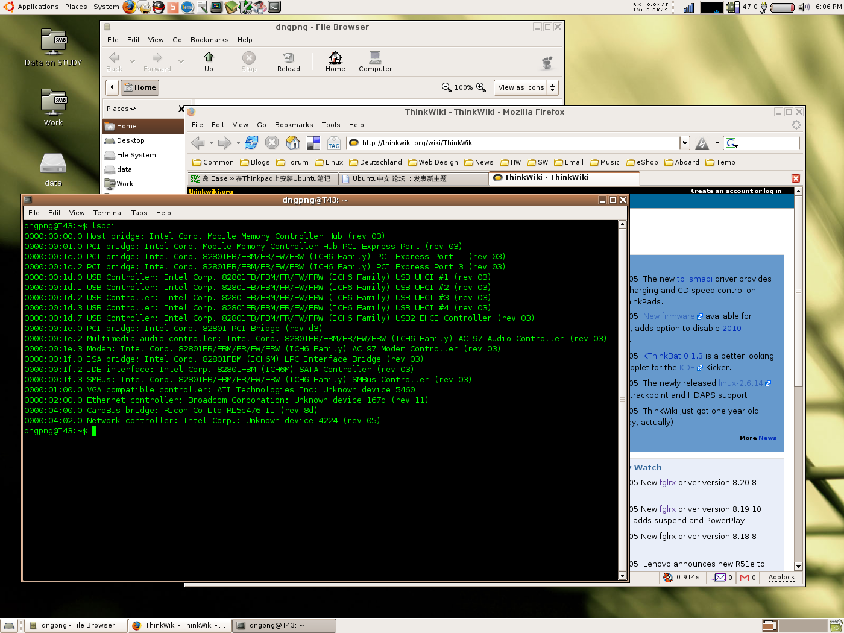
Task: Switch to ThinkWiki Firefox in the taskbar
Action: click(x=180, y=626)
